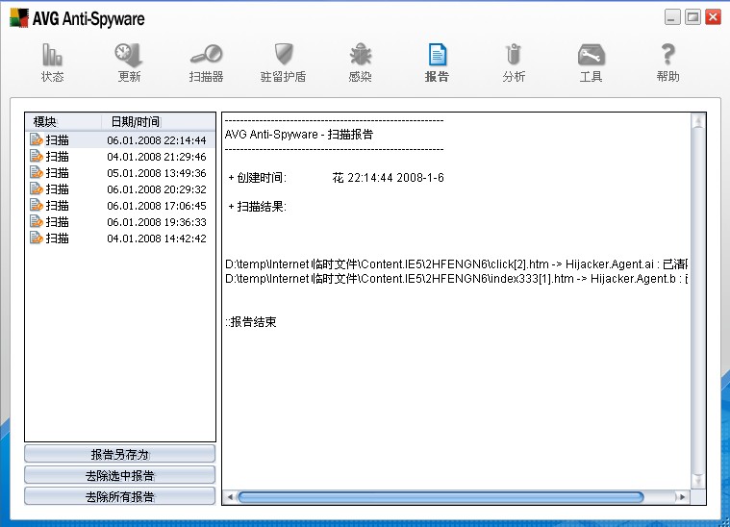This screenshot has width=730, height=527.
Task: Click the Hijacker.Agent.ai result line
Action: 456,263
